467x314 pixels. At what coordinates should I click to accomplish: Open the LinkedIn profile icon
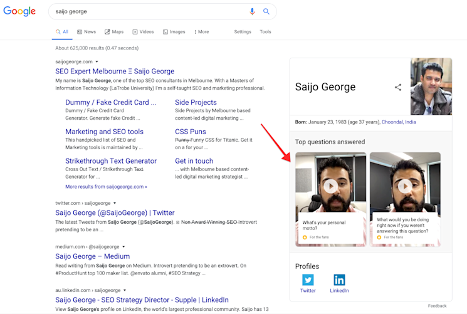339,280
